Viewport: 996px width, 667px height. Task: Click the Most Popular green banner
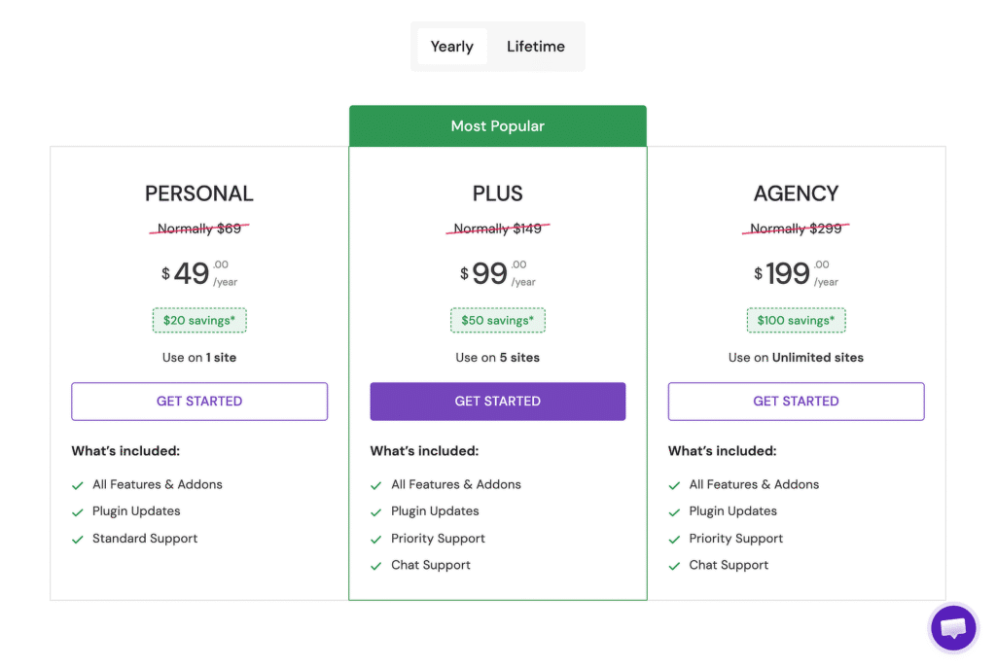point(498,125)
